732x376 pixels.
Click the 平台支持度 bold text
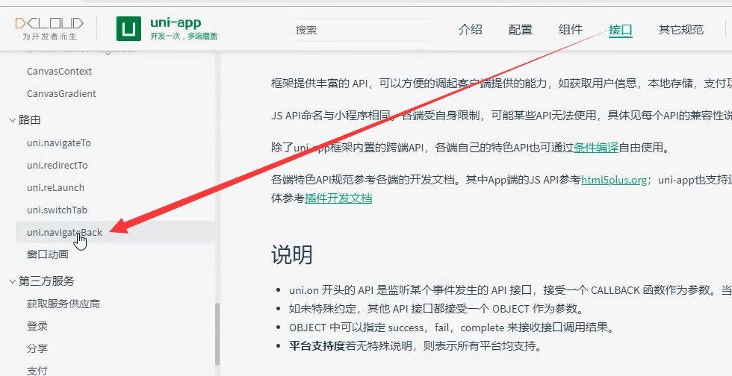[x=317, y=346]
